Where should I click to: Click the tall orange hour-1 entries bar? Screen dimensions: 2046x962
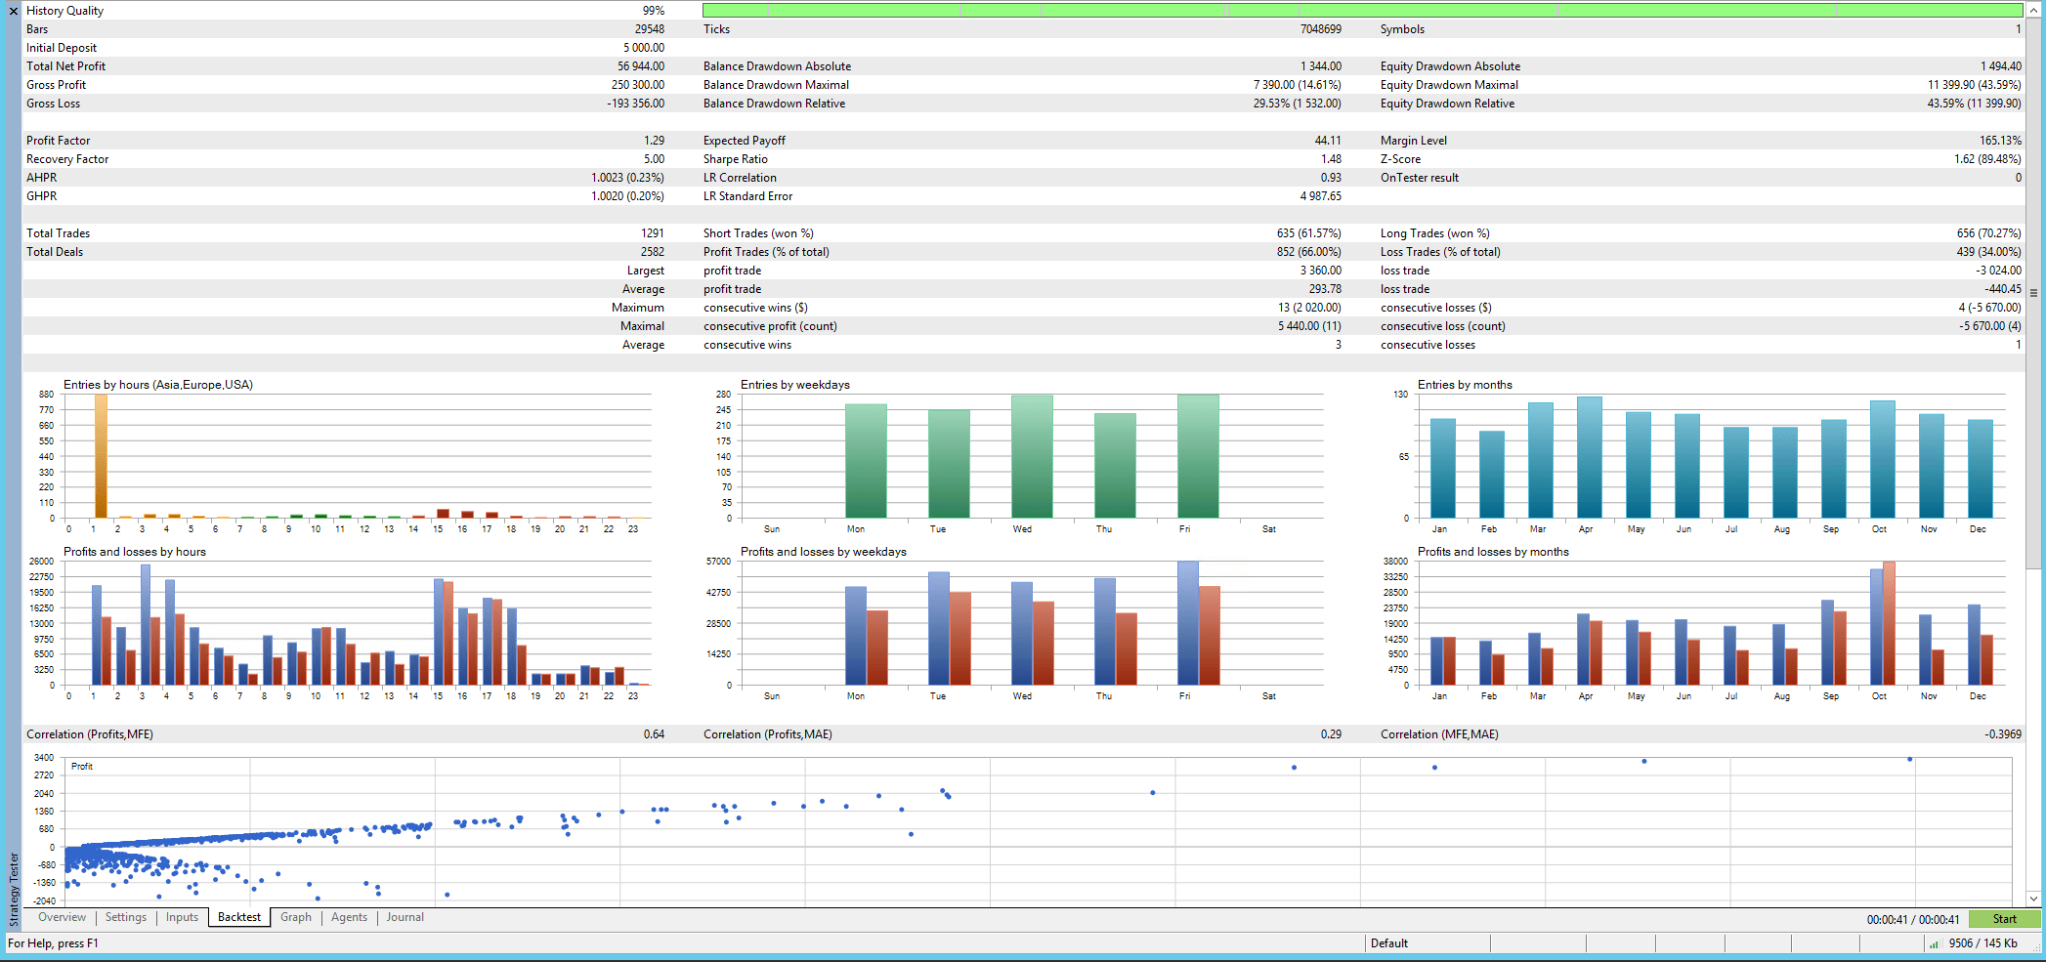pyautogui.click(x=101, y=456)
